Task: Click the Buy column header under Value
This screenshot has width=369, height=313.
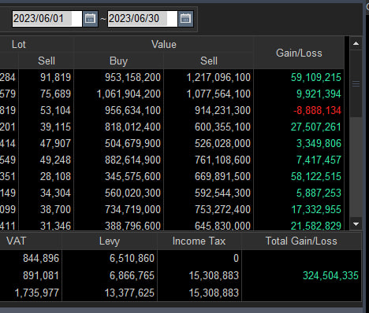Action: pos(118,61)
